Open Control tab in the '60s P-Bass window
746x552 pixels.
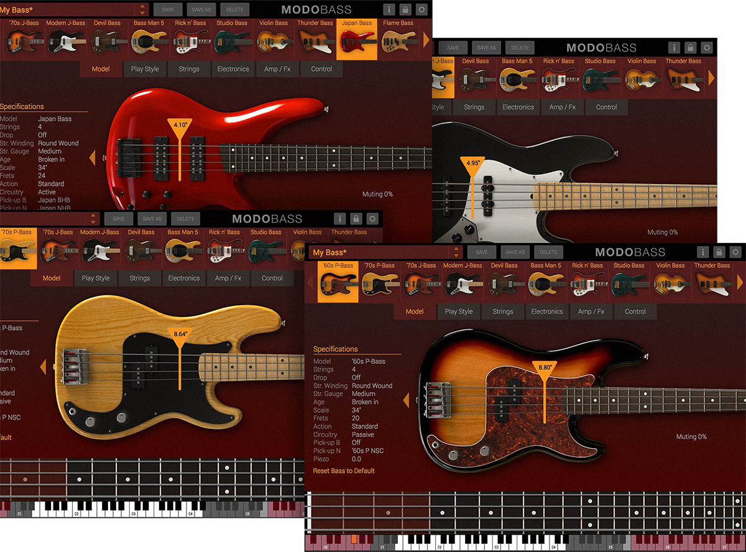click(635, 311)
